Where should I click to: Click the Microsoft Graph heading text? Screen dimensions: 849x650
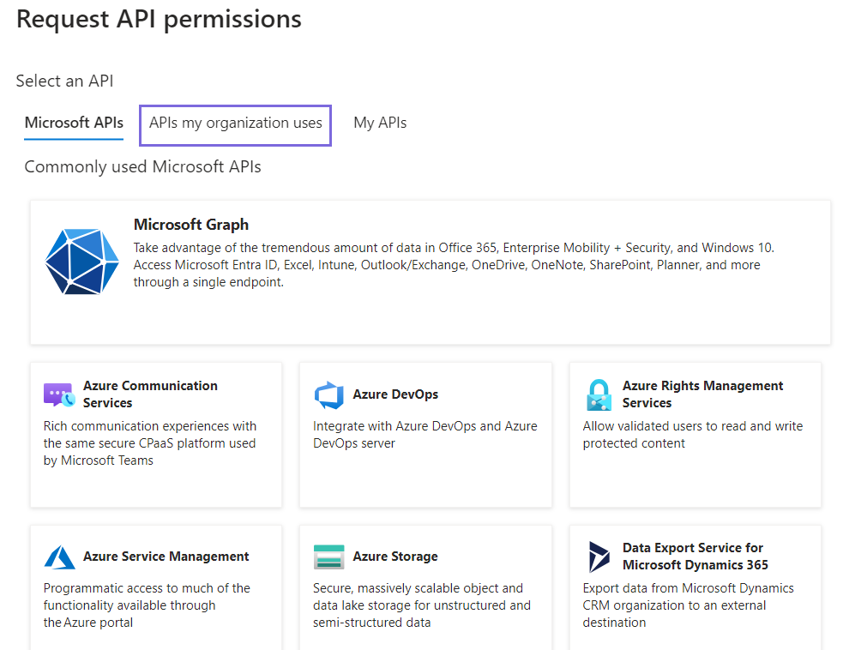pos(191,225)
